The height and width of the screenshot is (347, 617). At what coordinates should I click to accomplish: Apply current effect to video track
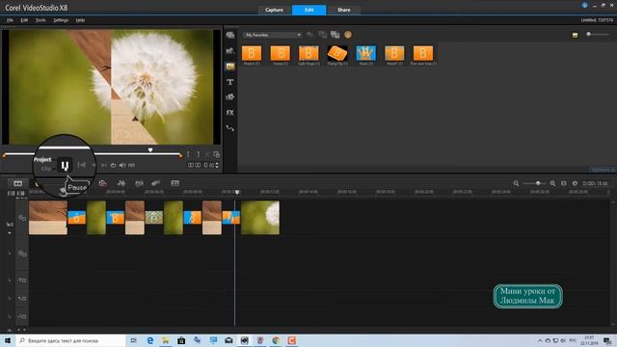click(x=323, y=35)
